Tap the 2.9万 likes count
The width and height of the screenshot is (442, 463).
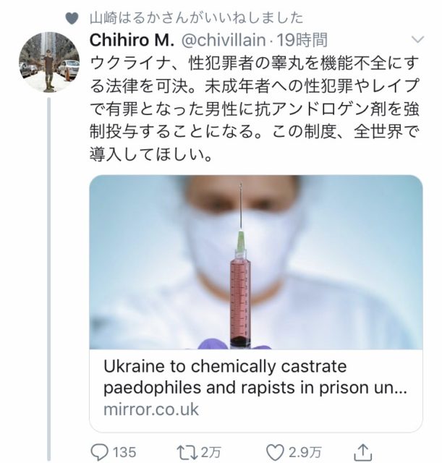click(x=304, y=451)
